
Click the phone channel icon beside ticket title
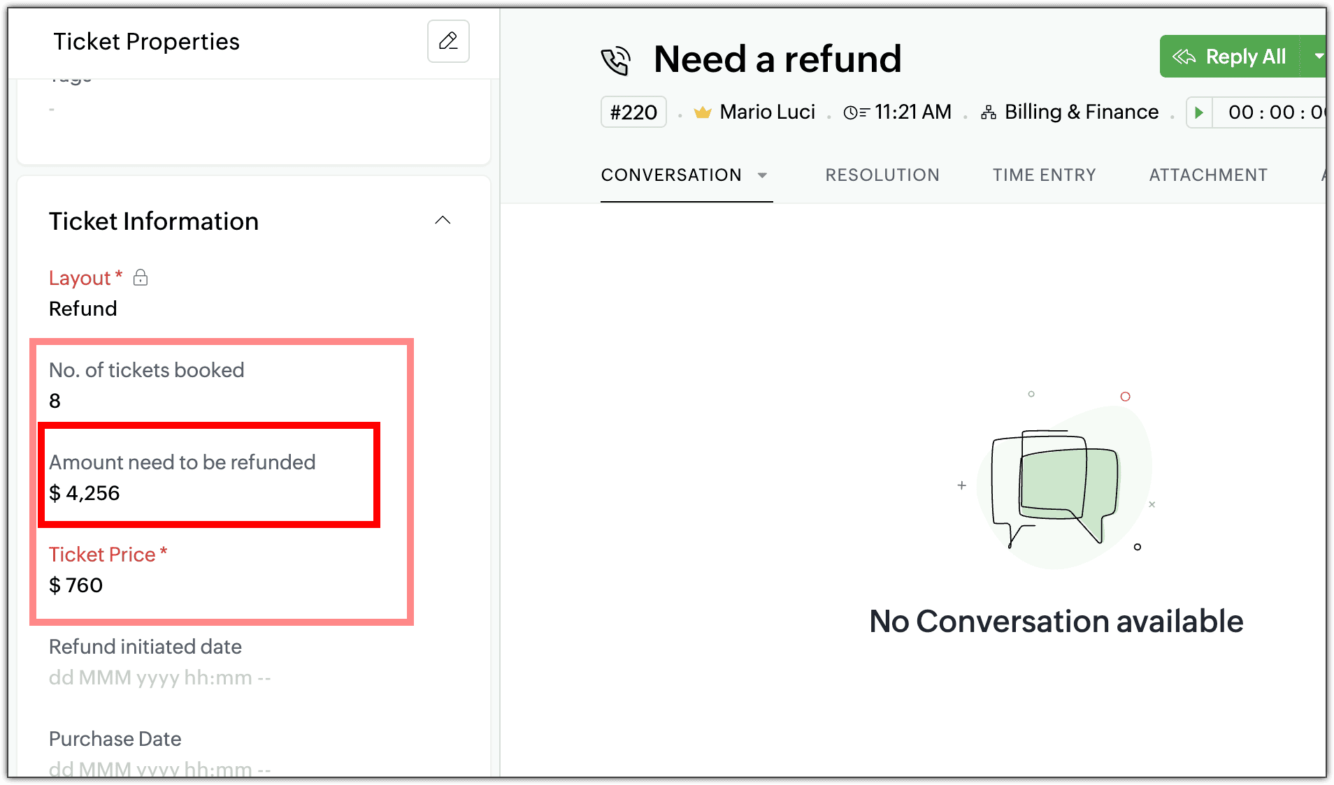click(x=616, y=61)
